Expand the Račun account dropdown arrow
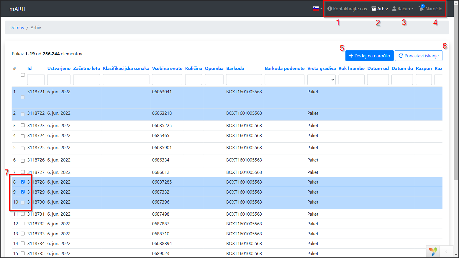 (412, 9)
